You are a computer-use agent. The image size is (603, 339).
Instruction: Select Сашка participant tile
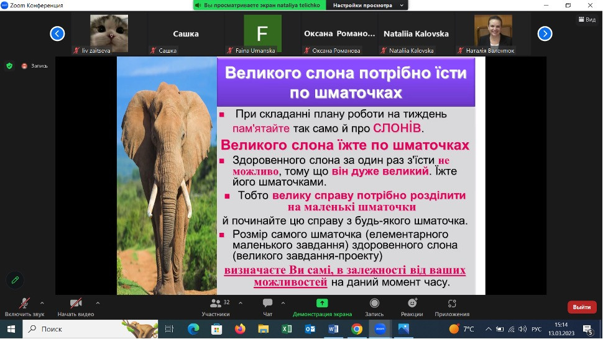point(186,34)
